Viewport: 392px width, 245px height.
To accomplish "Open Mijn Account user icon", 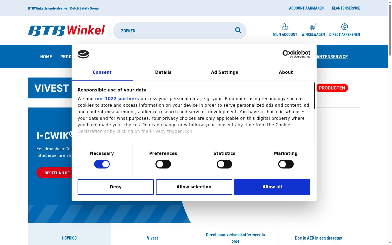I will click(x=285, y=27).
